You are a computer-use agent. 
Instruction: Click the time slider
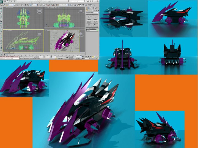pos(9,53)
